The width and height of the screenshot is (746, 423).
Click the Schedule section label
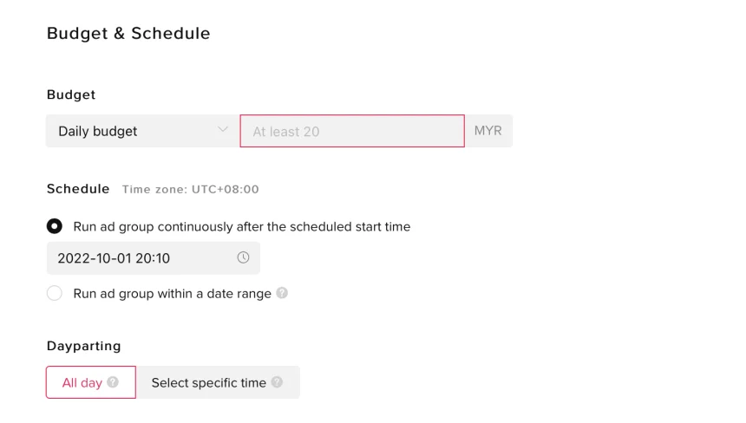(x=78, y=188)
